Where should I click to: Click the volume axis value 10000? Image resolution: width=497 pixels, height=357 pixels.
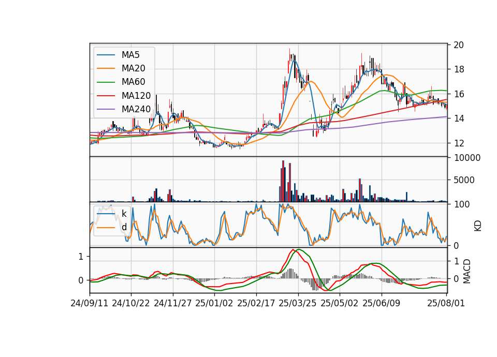pos(467,158)
